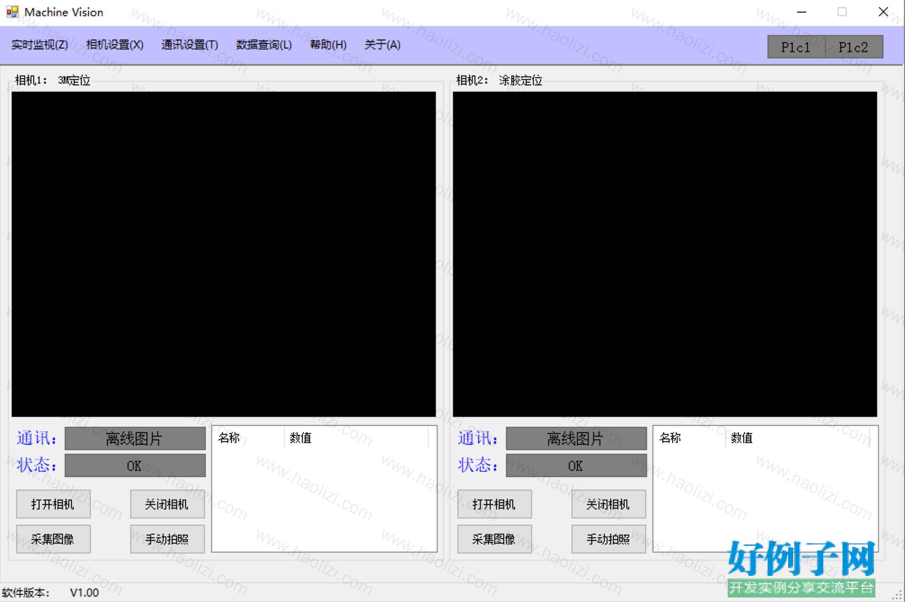Close the Machine Vision window
Image resolution: width=905 pixels, height=602 pixels.
coord(883,12)
